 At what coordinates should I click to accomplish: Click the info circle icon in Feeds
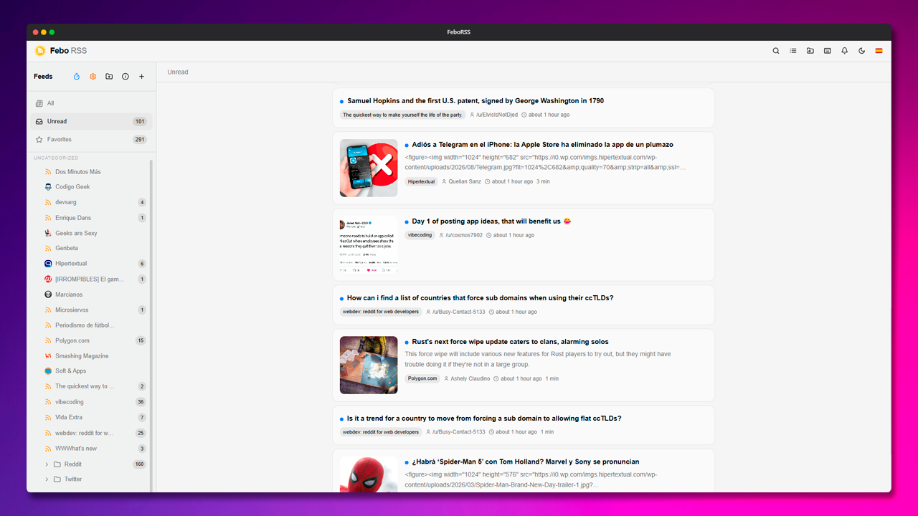click(126, 77)
